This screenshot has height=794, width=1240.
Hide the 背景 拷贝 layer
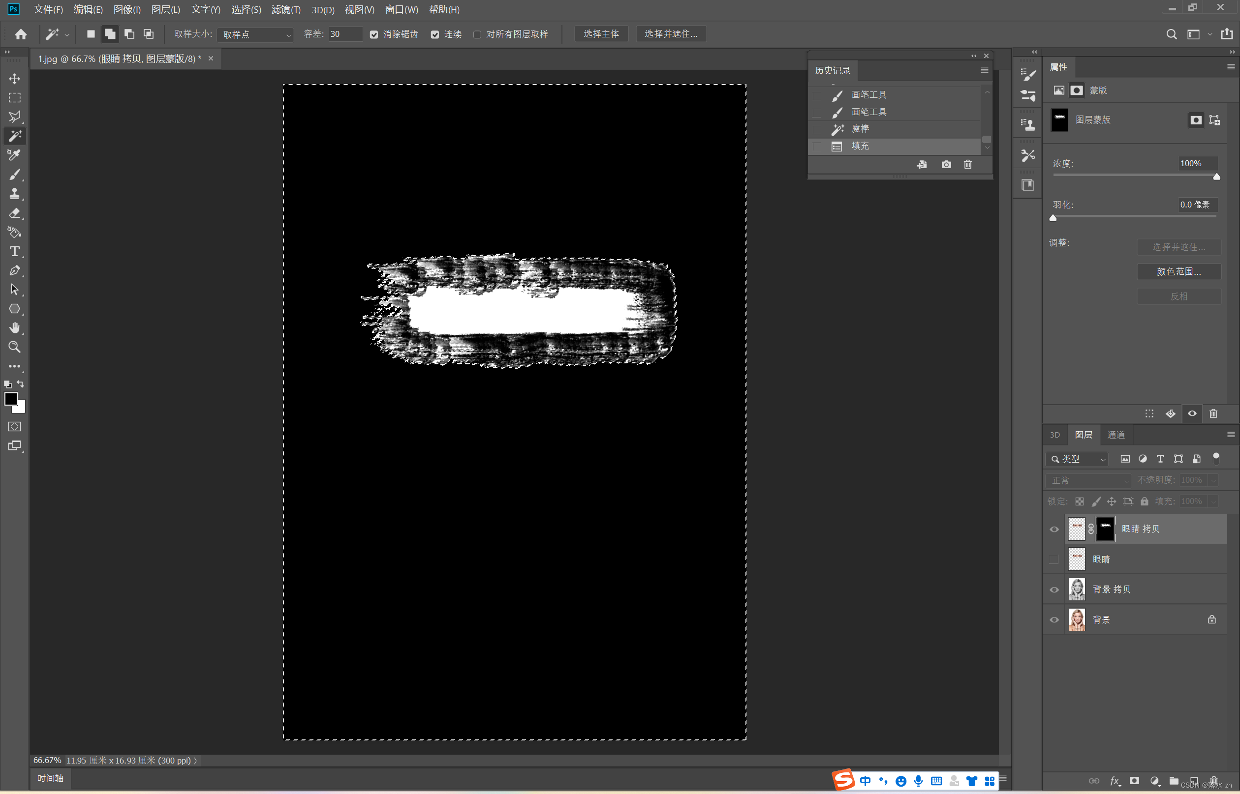coord(1054,589)
